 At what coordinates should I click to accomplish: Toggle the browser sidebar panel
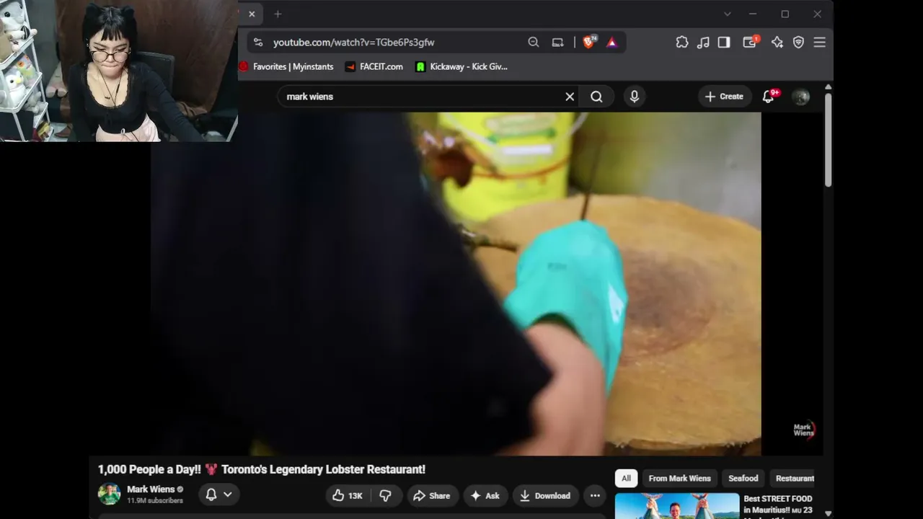pos(724,43)
